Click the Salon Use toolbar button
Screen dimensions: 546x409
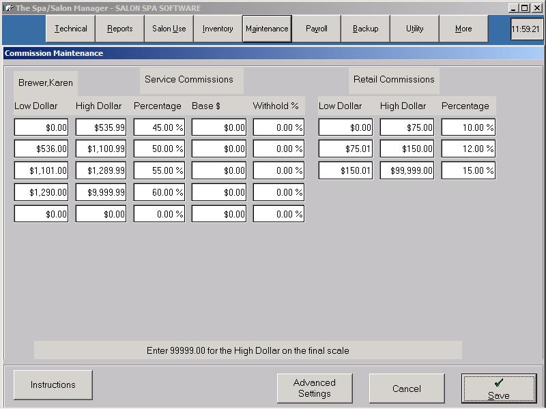click(x=169, y=29)
